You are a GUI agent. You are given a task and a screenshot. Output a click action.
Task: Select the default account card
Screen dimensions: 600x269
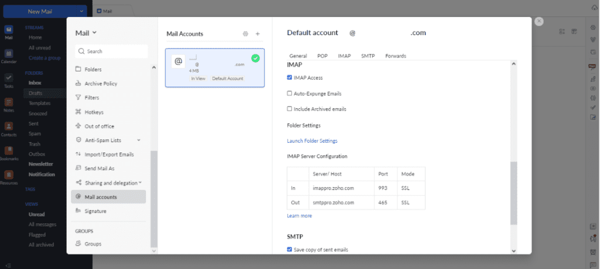pyautogui.click(x=214, y=68)
